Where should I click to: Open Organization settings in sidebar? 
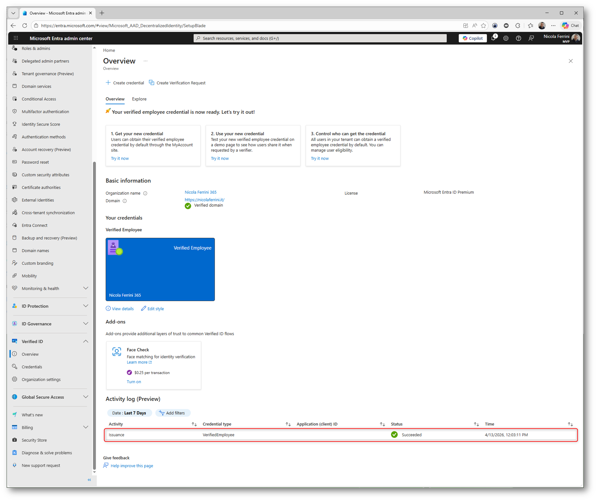point(41,379)
